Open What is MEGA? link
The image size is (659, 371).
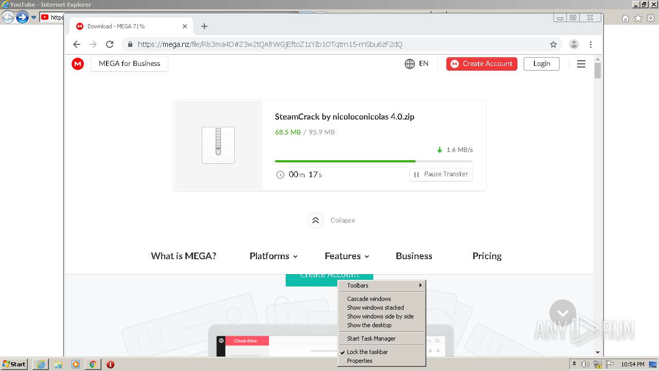click(184, 256)
